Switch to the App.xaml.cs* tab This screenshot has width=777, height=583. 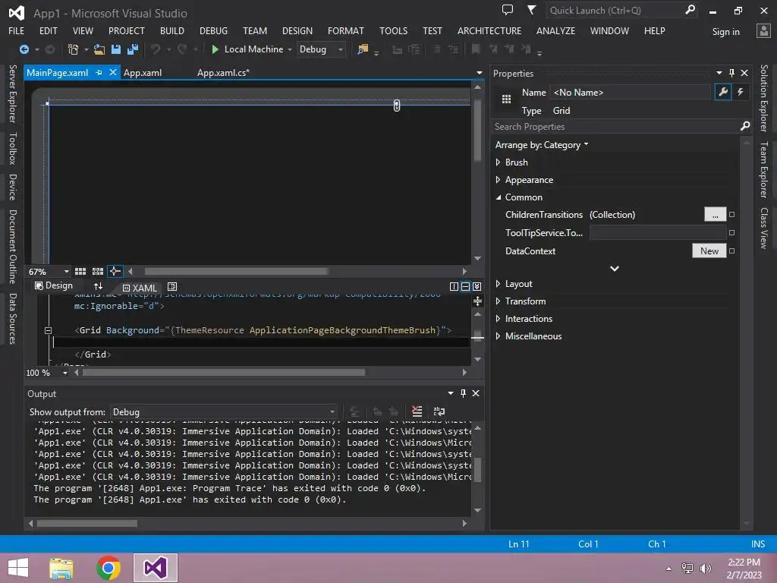coord(224,72)
